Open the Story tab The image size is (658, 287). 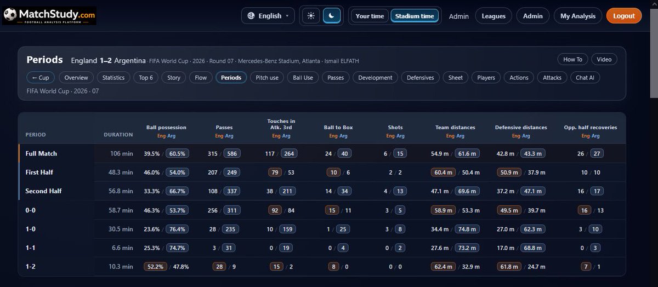pos(174,78)
